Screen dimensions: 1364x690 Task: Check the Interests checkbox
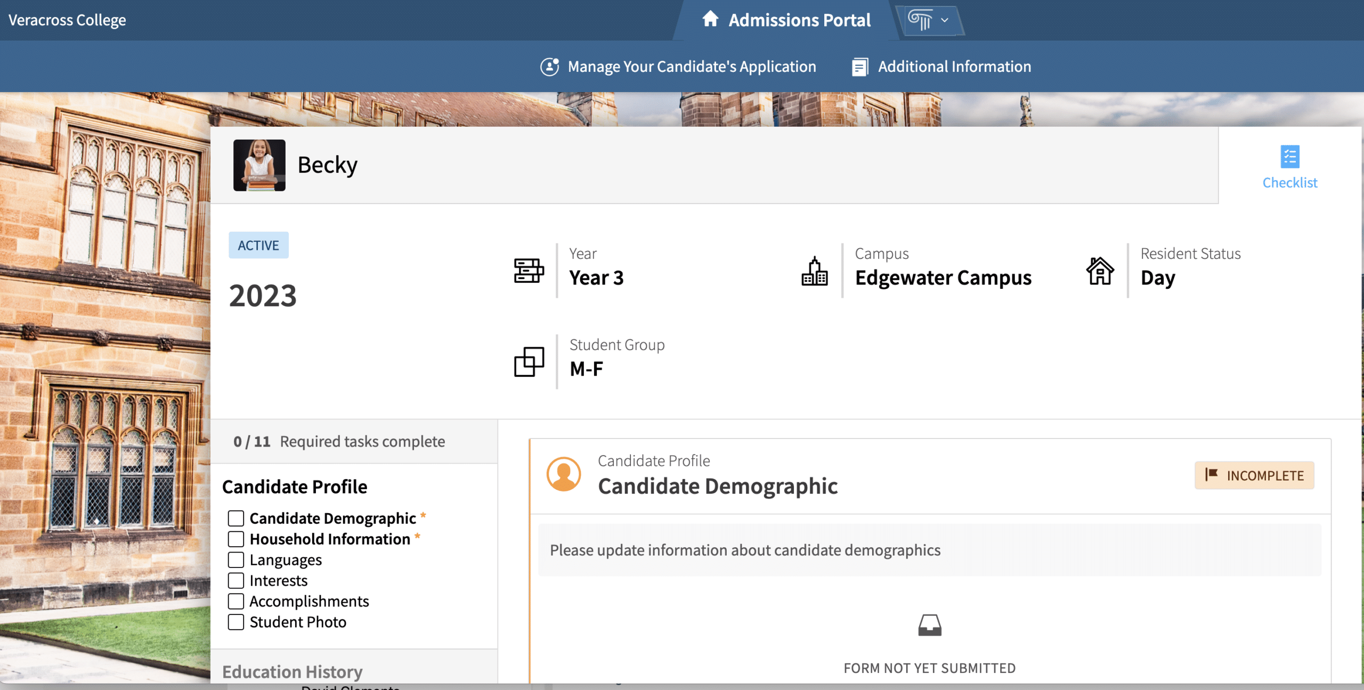click(236, 581)
